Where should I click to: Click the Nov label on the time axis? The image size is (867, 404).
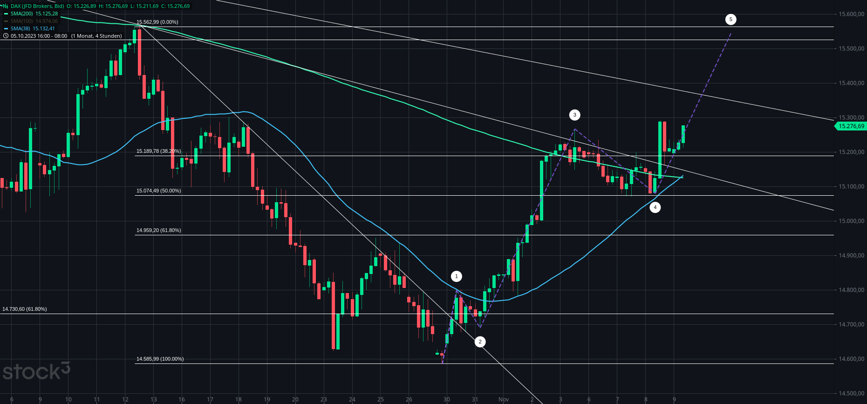[x=504, y=399]
